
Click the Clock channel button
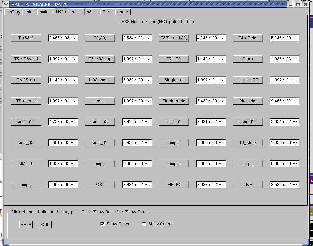(248, 59)
